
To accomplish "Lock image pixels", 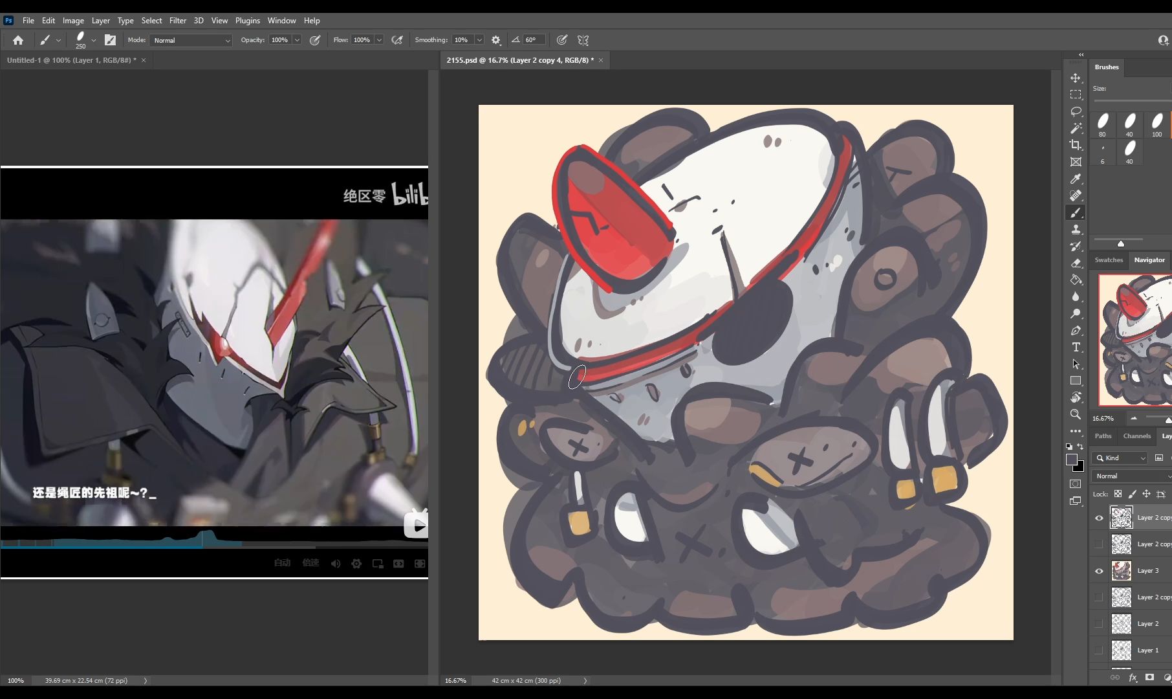I will click(x=1132, y=494).
